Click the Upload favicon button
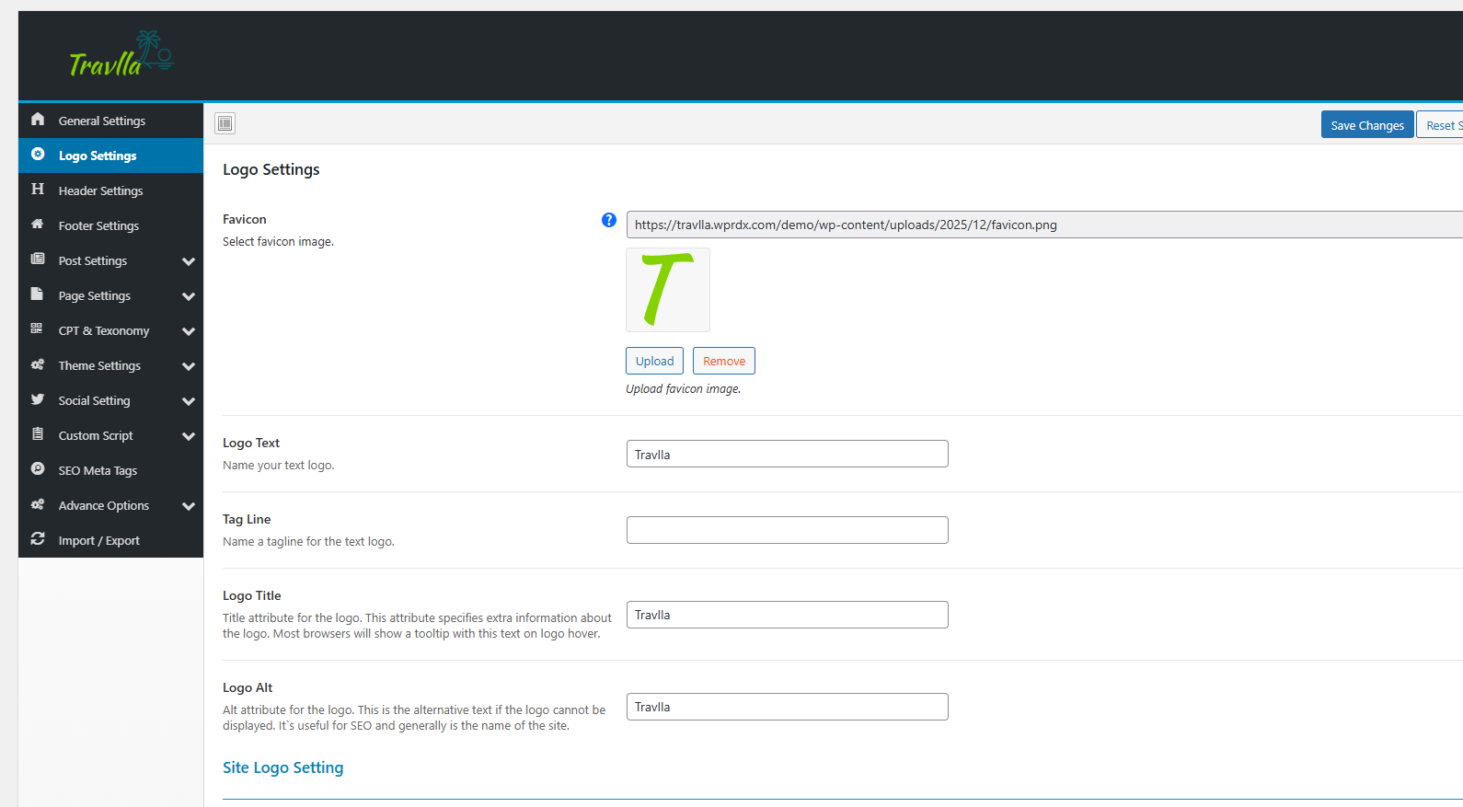This screenshot has width=1463, height=807. click(654, 361)
